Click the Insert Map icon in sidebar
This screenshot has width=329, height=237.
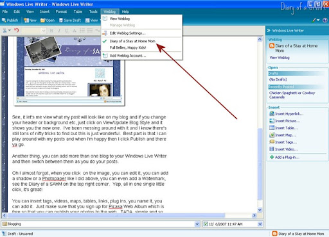[272, 135]
